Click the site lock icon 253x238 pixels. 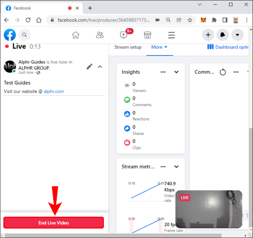tap(52, 20)
